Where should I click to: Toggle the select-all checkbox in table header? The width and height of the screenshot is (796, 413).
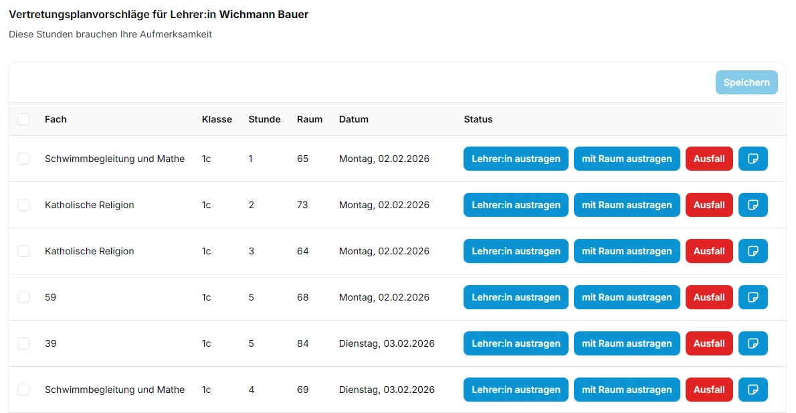(x=23, y=119)
